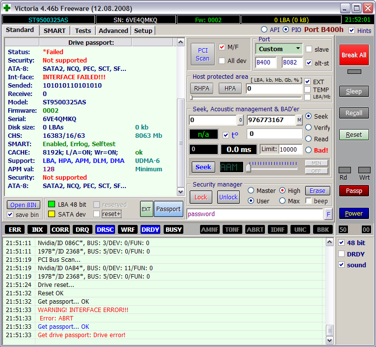Select the Standard tab
This screenshot has width=376, height=347.
[x=20, y=30]
